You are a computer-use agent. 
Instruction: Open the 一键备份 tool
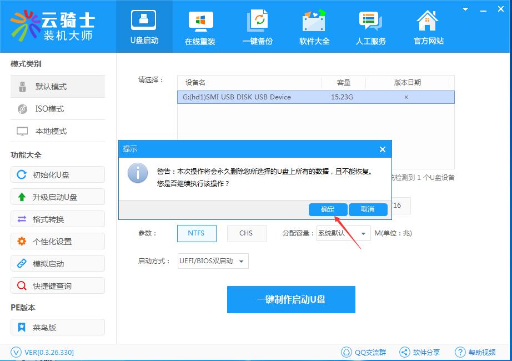tap(257, 26)
